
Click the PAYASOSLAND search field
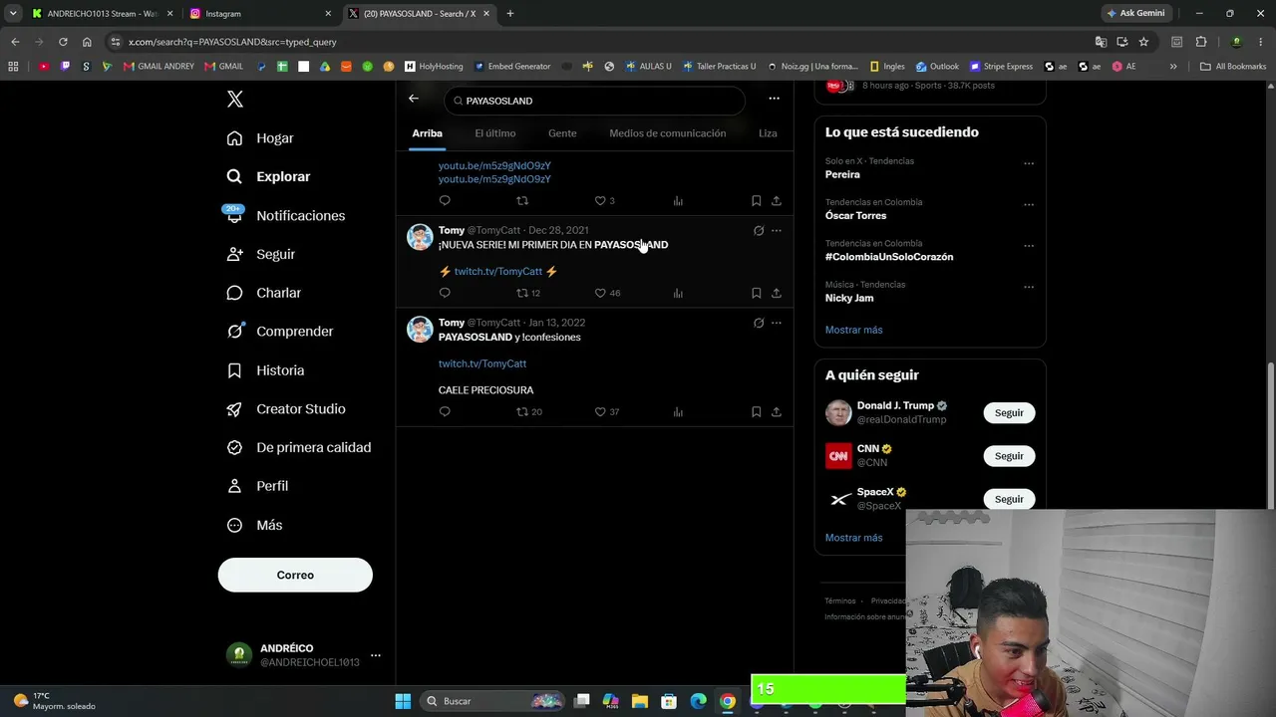coord(595,101)
